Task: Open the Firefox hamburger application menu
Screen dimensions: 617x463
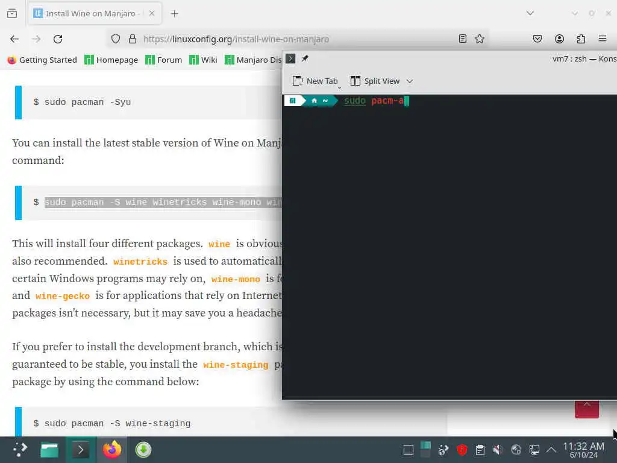Action: coord(603,39)
